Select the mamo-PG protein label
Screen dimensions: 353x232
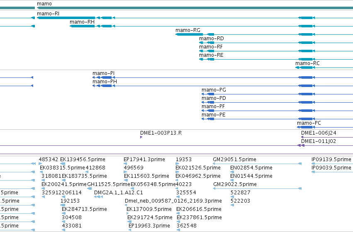click(x=214, y=90)
